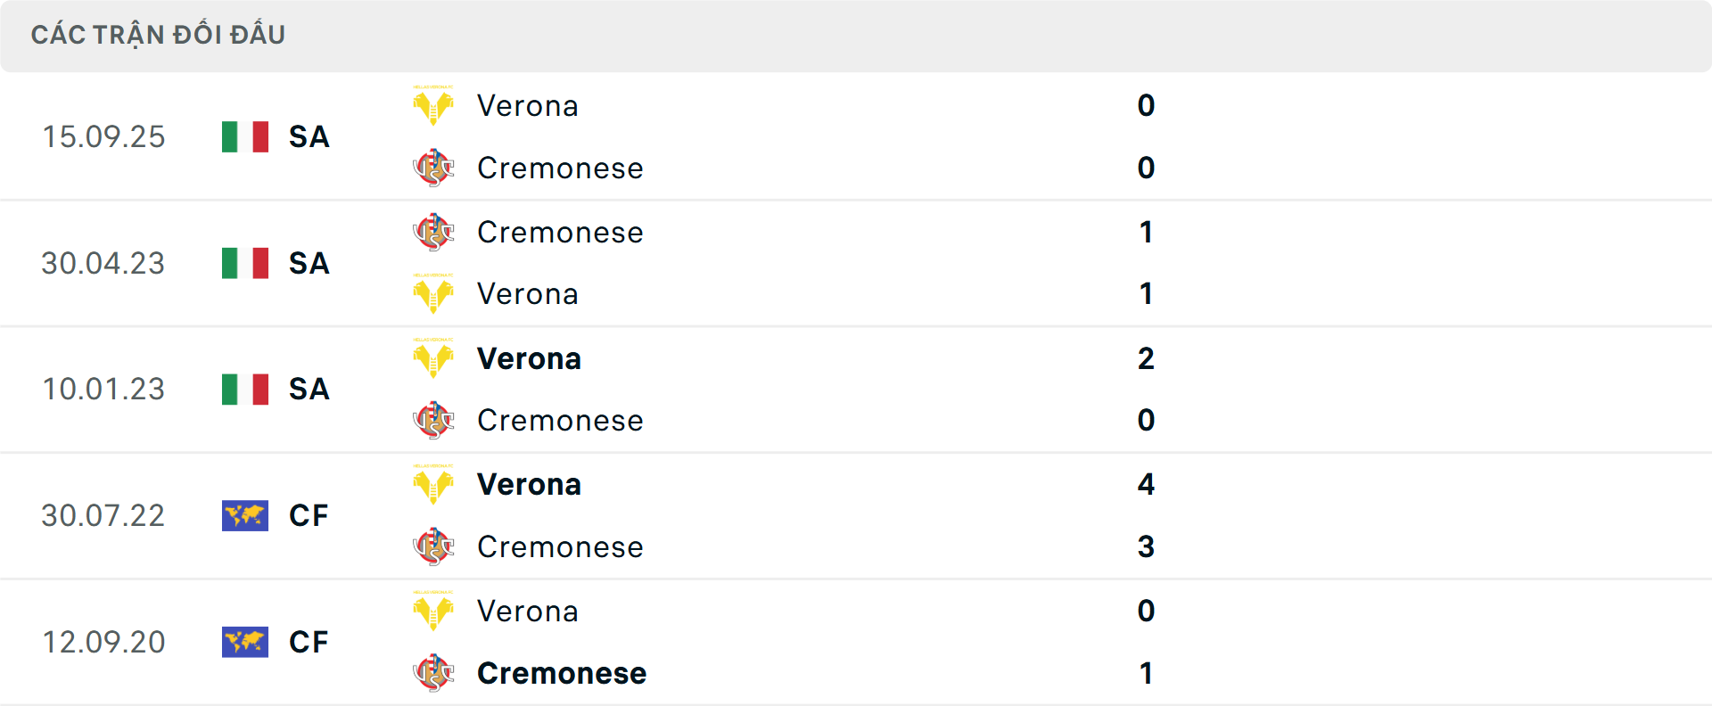
Task: Click the date 15.09.25 to open match details
Action: pyautogui.click(x=103, y=137)
